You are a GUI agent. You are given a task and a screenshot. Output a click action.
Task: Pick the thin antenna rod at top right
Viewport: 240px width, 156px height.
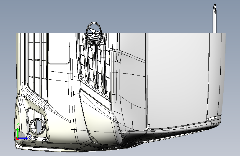(215, 18)
